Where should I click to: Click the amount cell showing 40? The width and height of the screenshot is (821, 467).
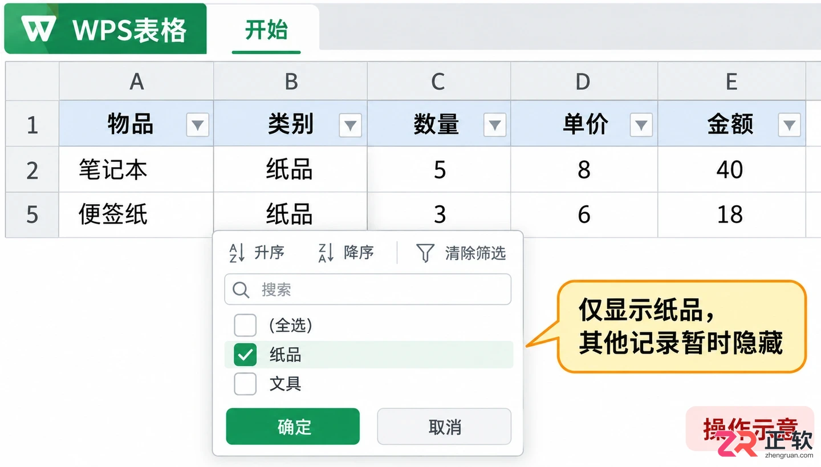(x=732, y=169)
